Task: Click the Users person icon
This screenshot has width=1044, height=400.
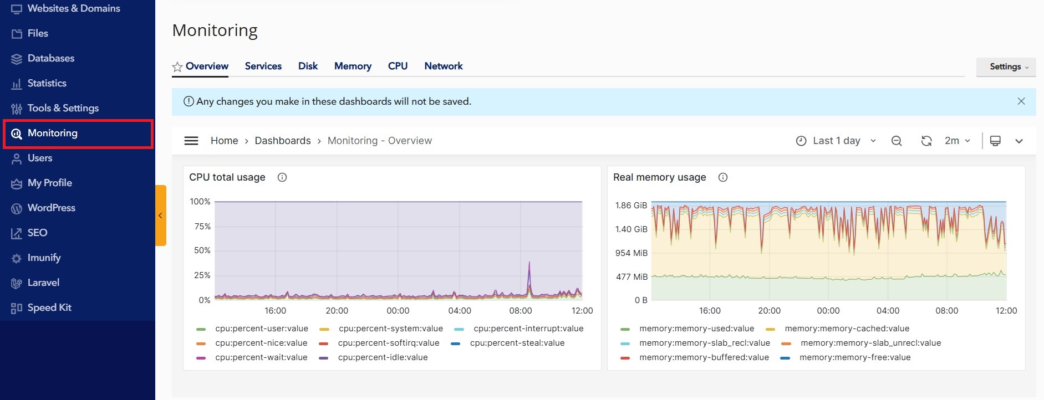Action: tap(17, 158)
